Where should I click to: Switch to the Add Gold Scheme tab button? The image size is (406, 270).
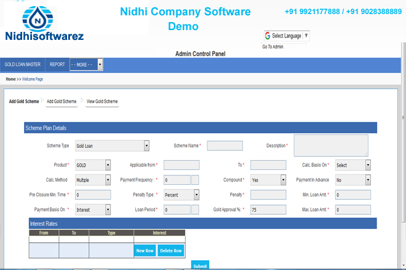[62, 101]
